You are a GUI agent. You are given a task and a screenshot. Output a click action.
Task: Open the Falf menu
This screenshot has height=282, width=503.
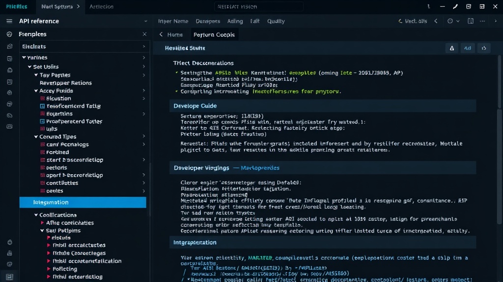coord(255,21)
